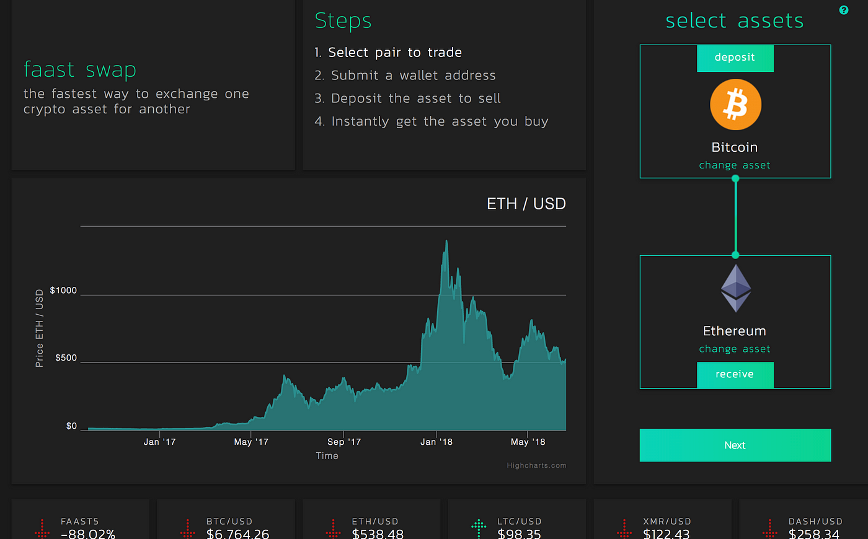Open the Highcharts.com credit link
The height and width of the screenshot is (539, 868).
(x=536, y=465)
